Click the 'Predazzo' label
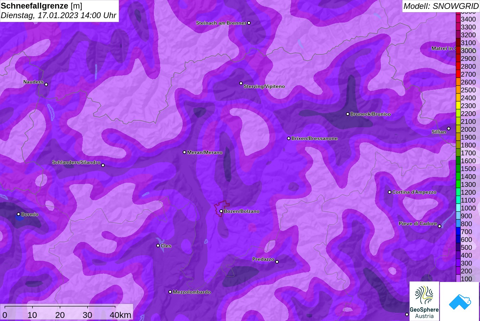This screenshot has width=480, height=321. [263, 259]
